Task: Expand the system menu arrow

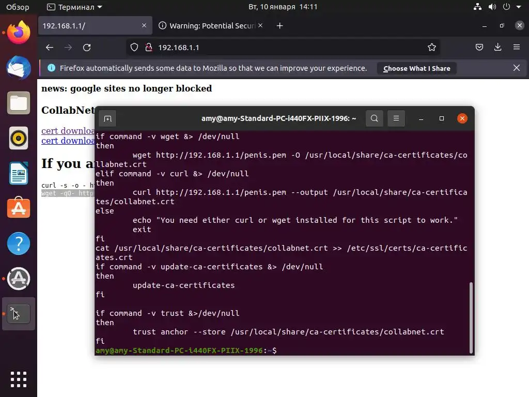Action: [x=519, y=7]
